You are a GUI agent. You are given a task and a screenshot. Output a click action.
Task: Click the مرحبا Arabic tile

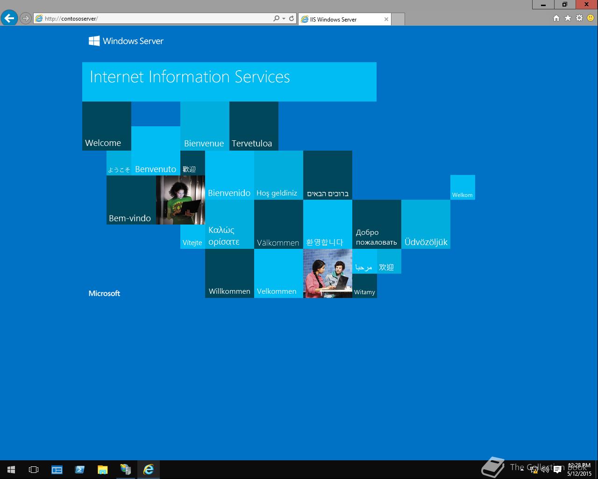(x=364, y=261)
